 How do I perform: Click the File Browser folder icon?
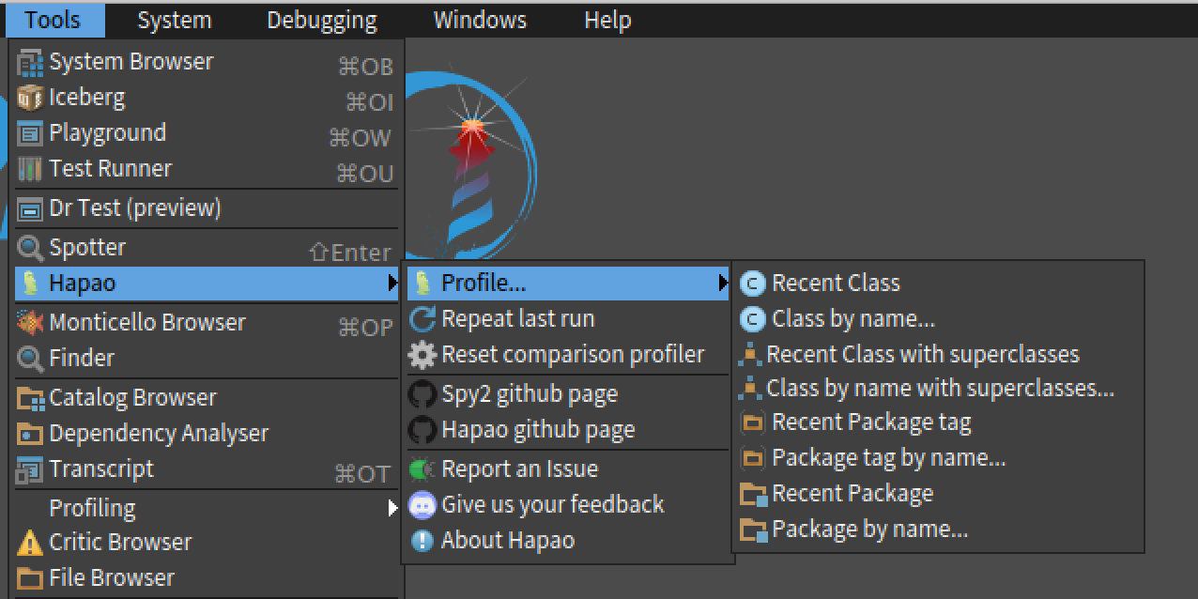[x=31, y=578]
